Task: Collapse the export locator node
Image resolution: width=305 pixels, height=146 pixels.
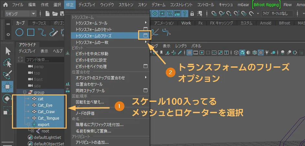Action: pos(28,124)
